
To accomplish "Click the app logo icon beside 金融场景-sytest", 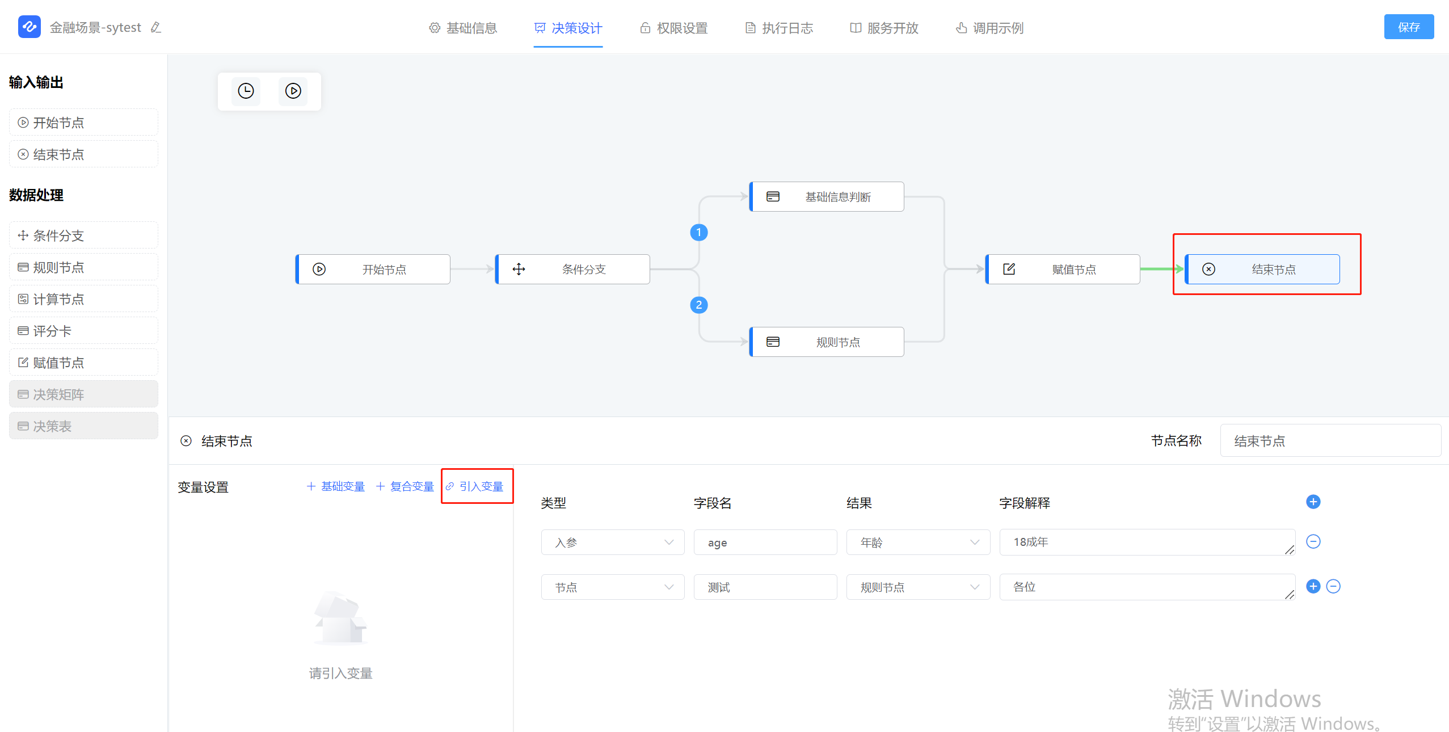I will click(30, 27).
